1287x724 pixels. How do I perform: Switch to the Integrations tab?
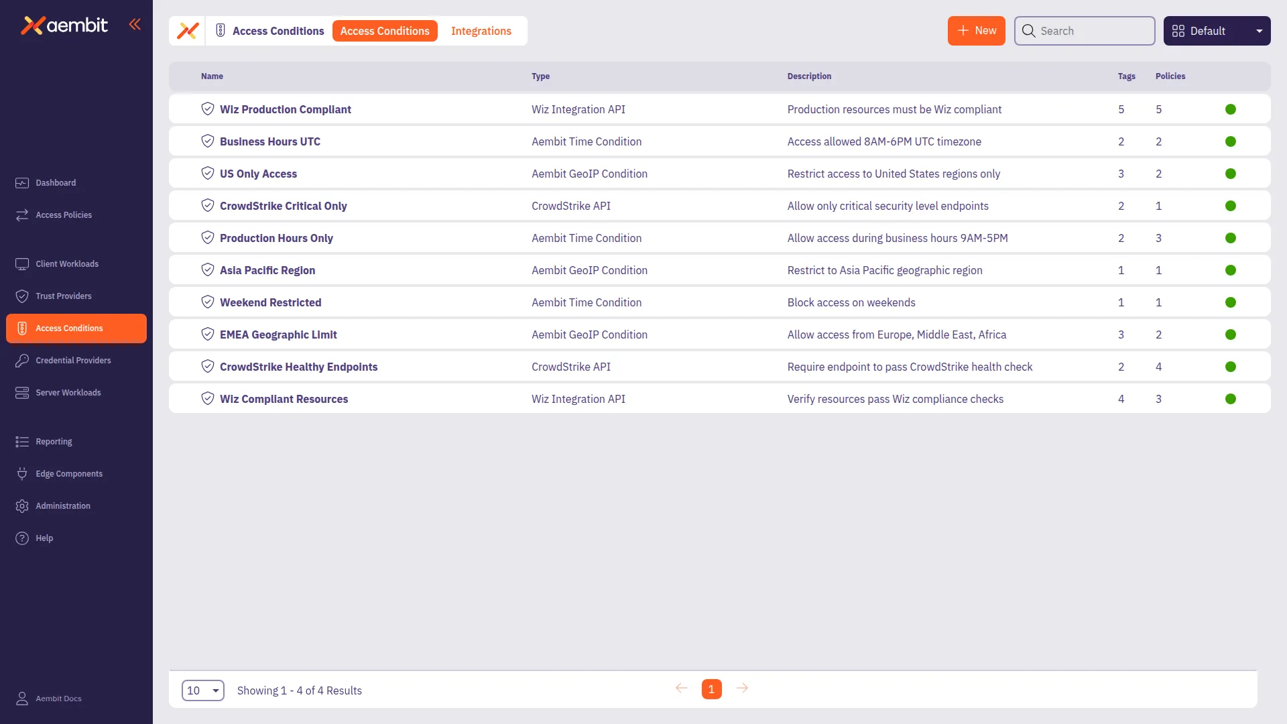(x=481, y=31)
